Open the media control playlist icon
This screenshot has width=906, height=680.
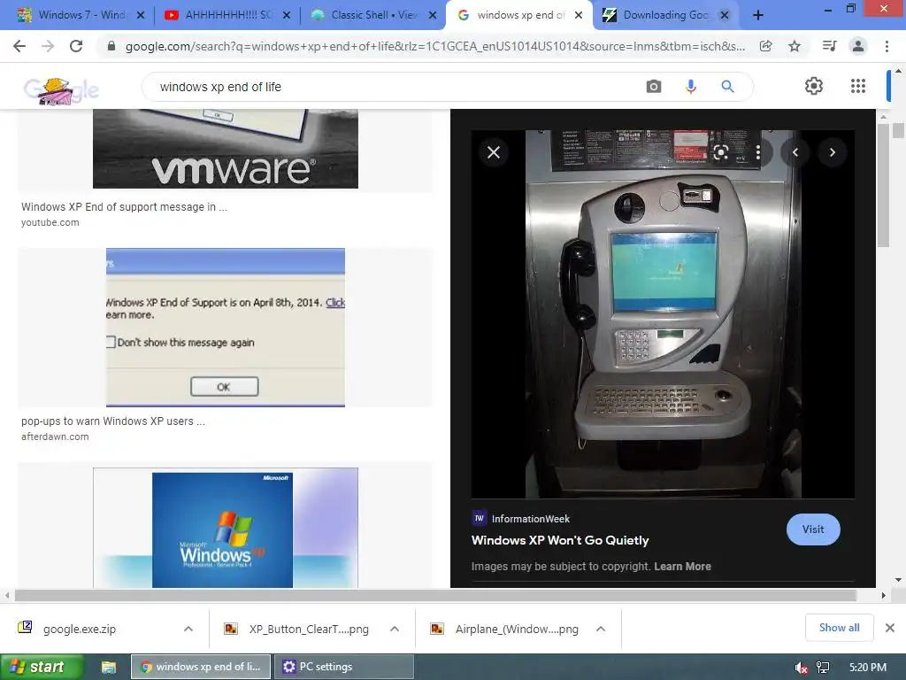(829, 46)
